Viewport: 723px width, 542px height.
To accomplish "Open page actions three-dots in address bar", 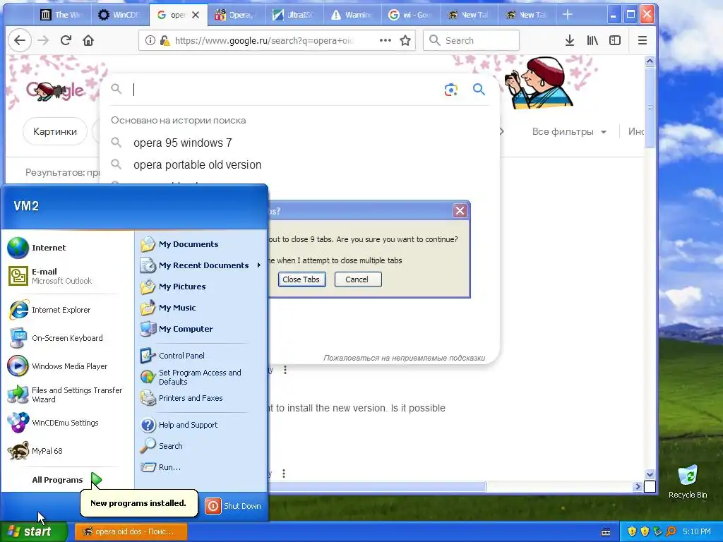I will coord(386,40).
